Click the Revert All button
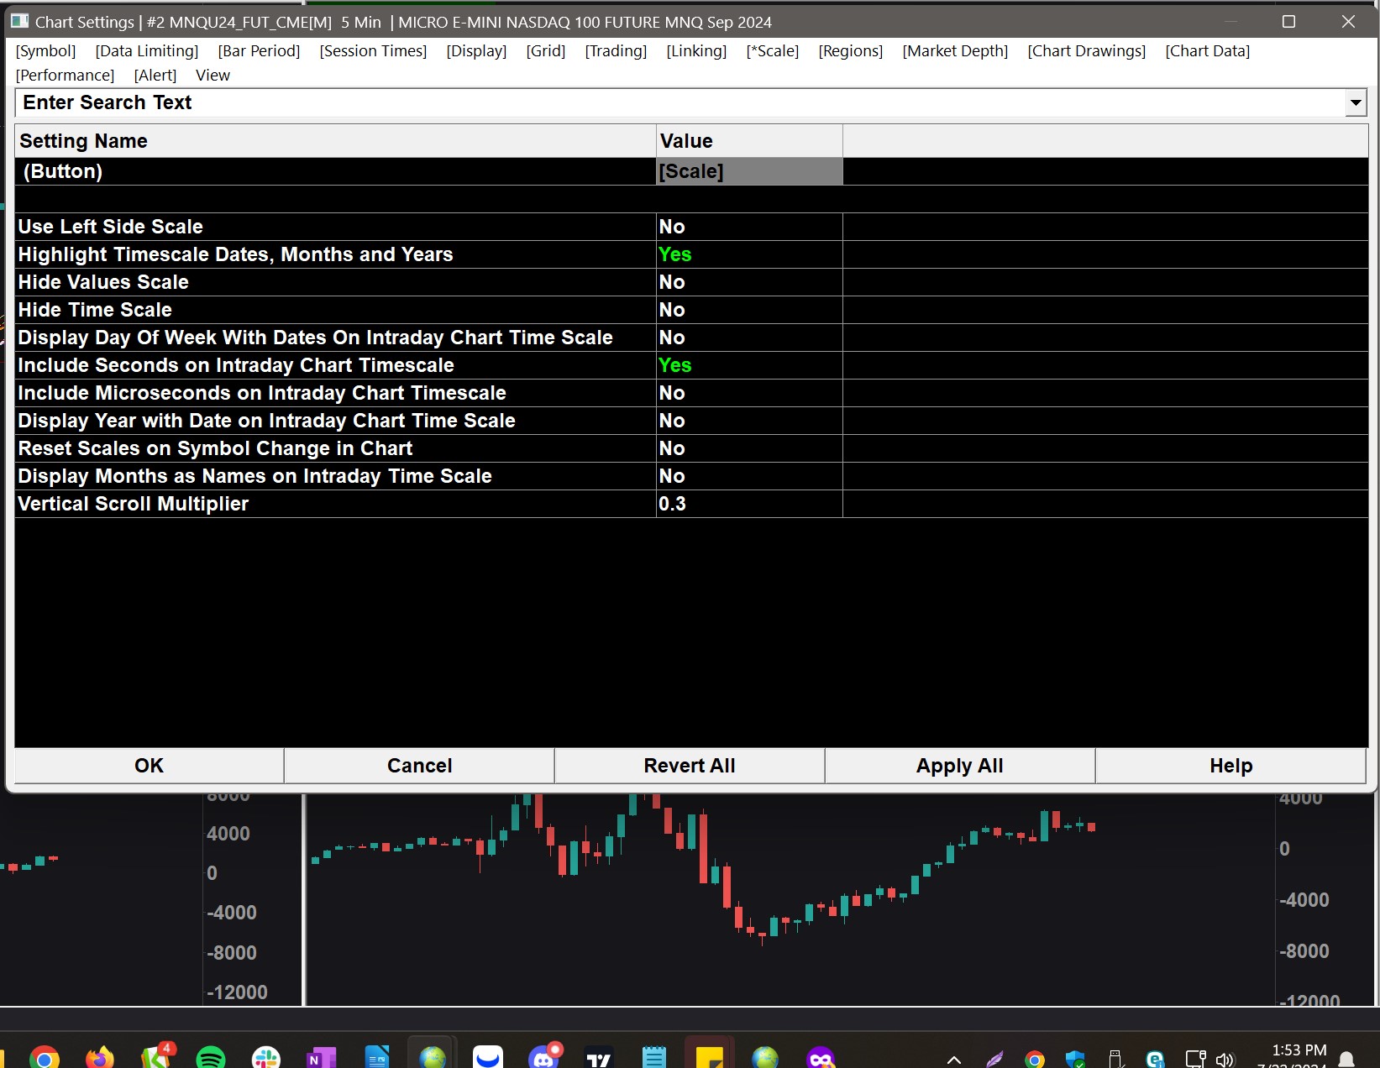The image size is (1380, 1068). click(x=690, y=766)
